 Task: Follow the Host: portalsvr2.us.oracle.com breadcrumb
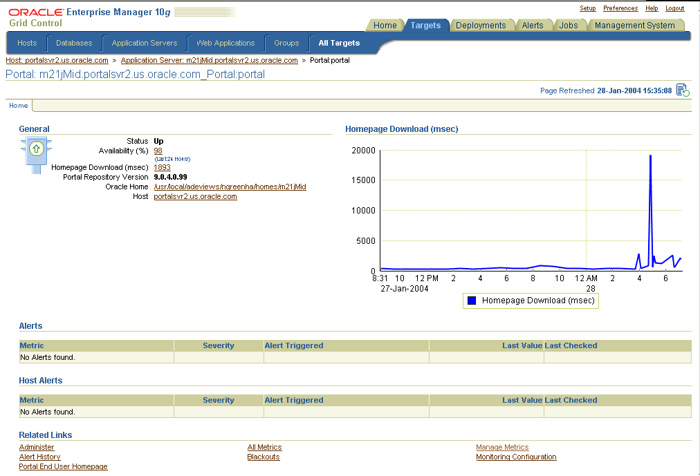click(57, 60)
